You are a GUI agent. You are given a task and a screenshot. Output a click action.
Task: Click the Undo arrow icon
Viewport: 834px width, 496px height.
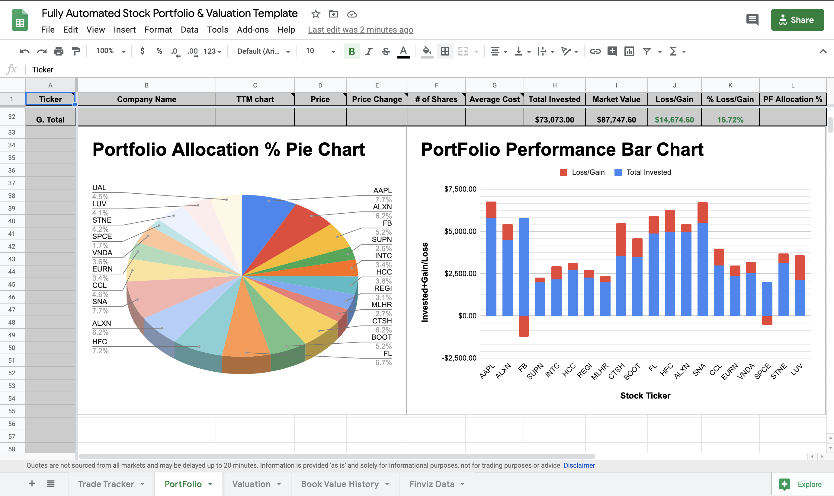24,51
